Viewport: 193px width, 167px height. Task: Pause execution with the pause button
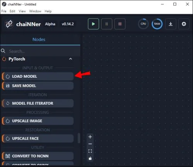[107, 24]
